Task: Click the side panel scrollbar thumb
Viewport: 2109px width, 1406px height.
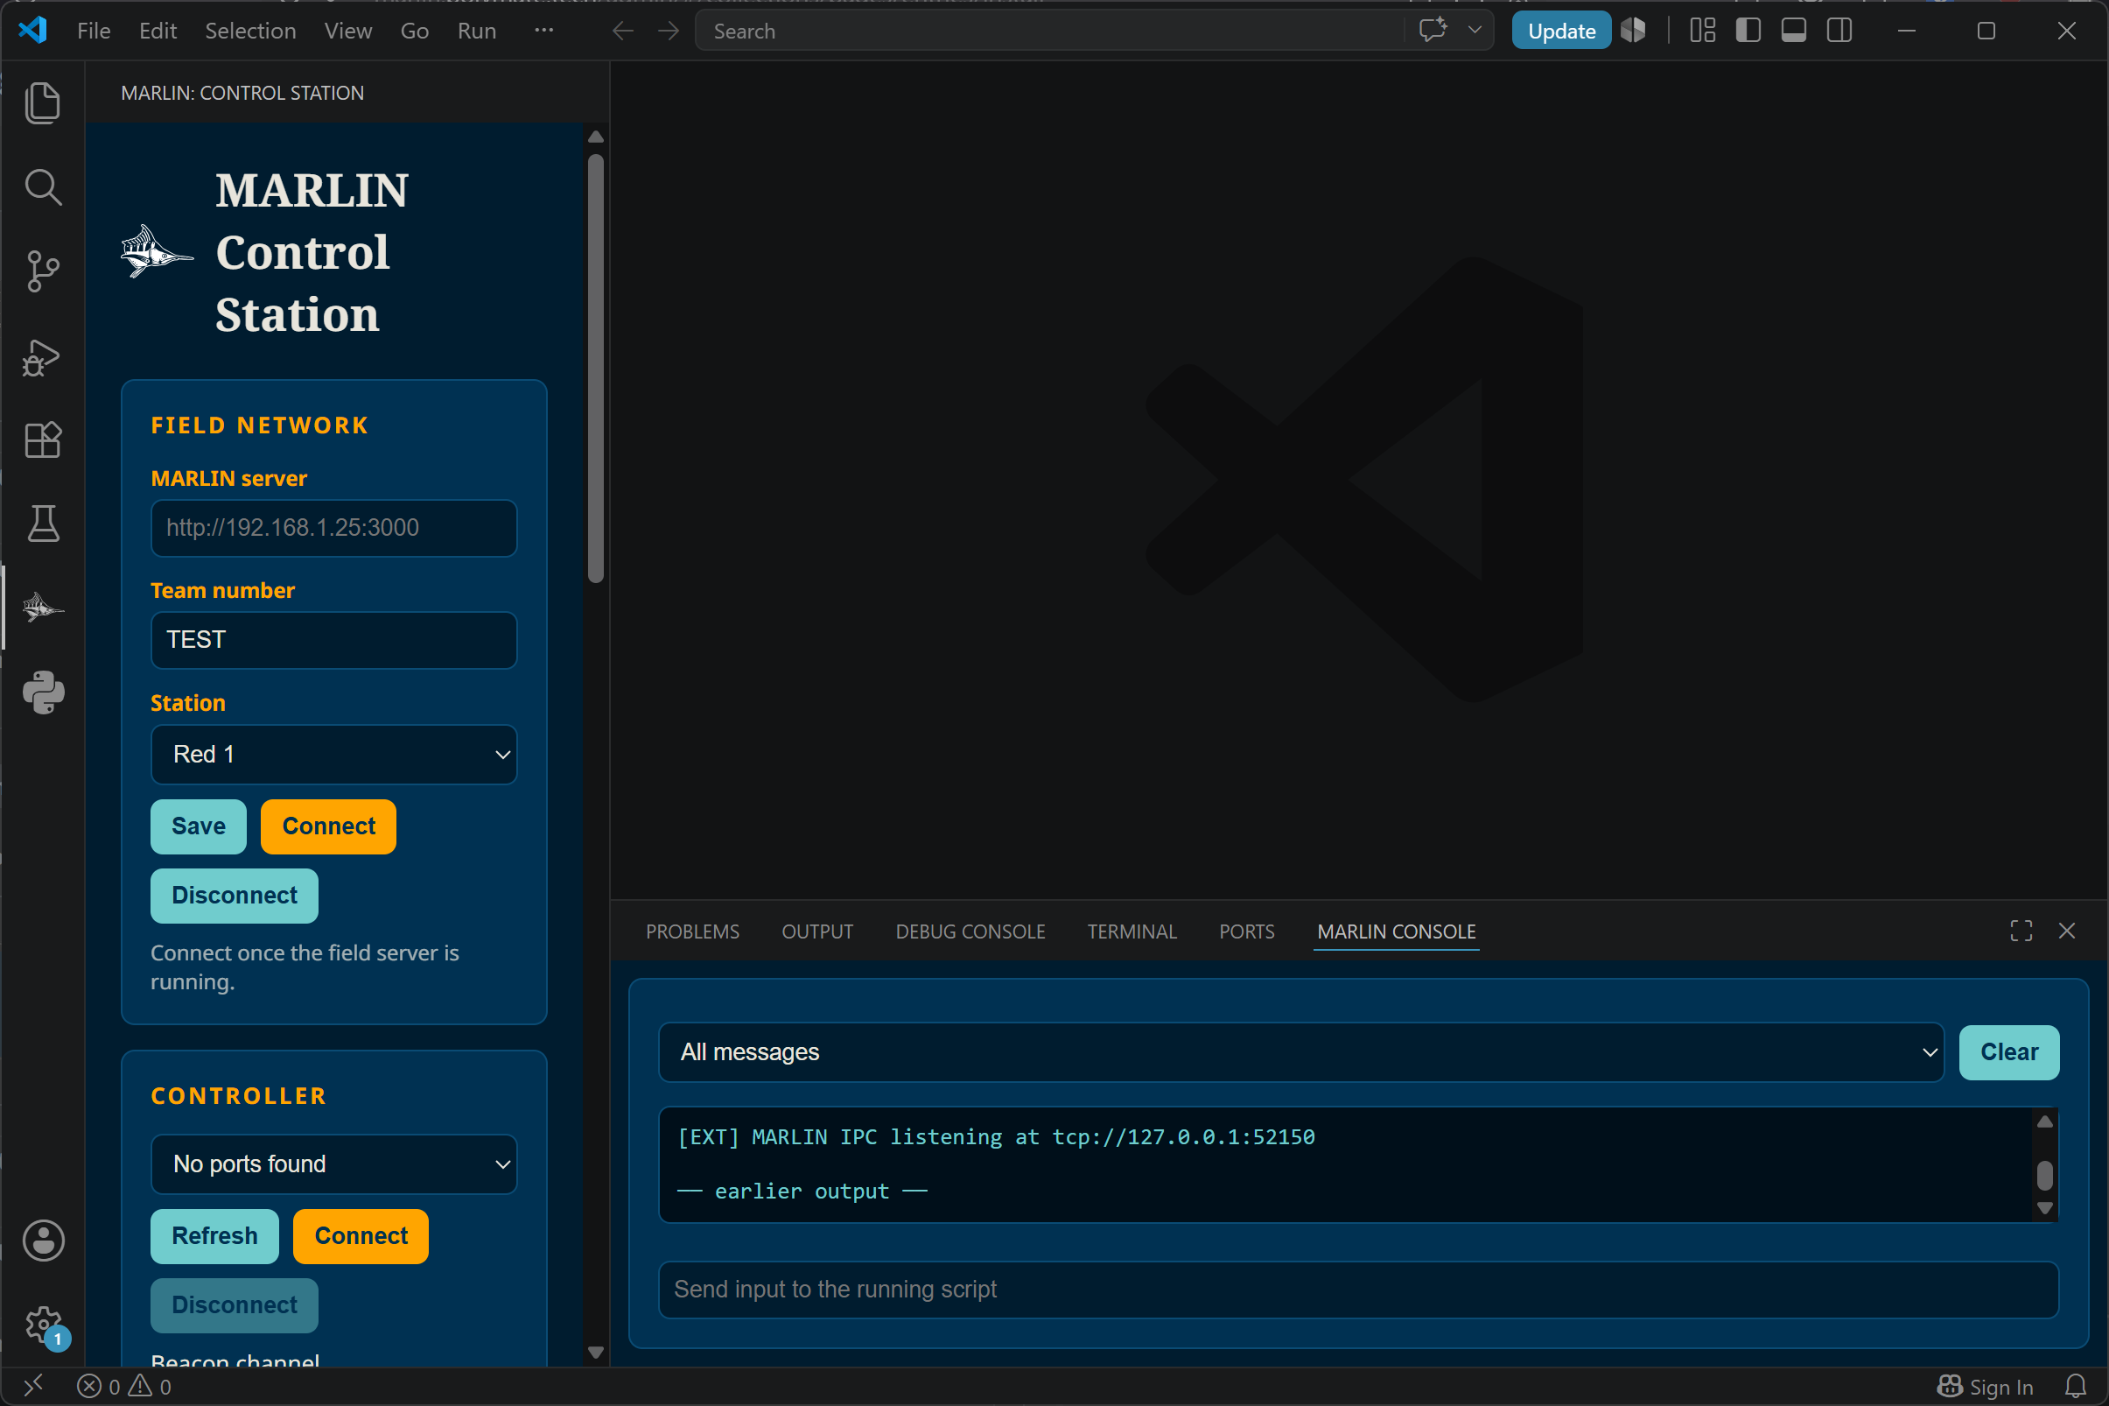Action: click(595, 369)
